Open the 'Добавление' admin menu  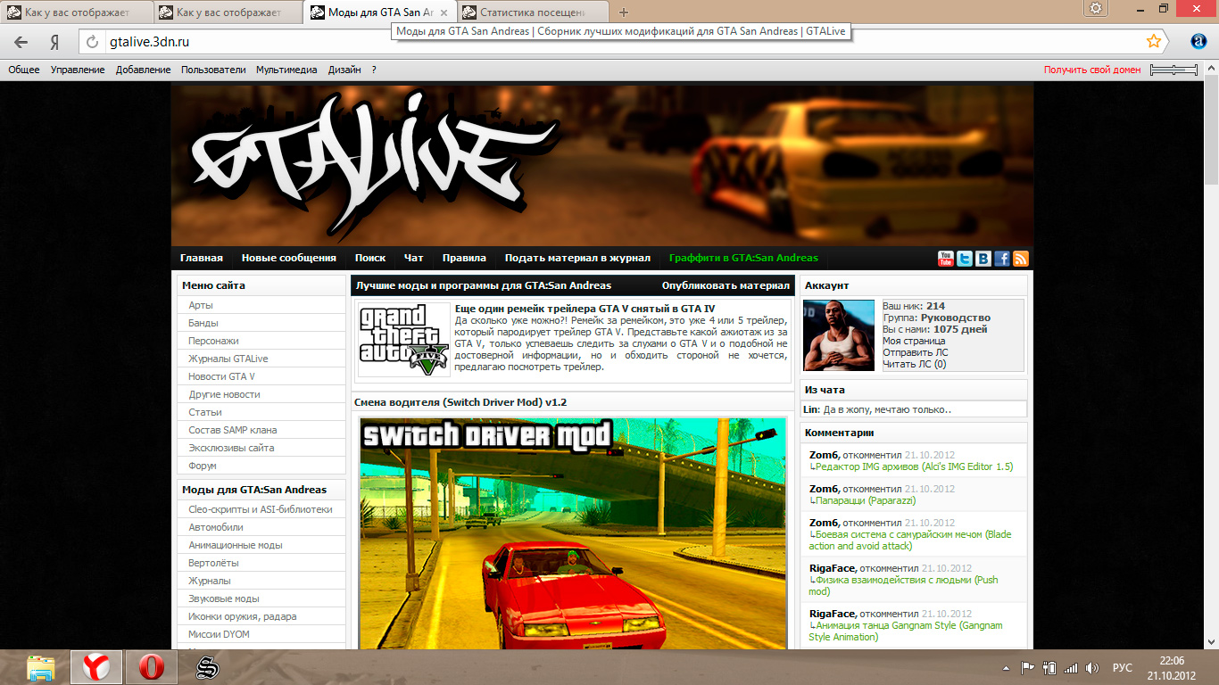pyautogui.click(x=143, y=70)
